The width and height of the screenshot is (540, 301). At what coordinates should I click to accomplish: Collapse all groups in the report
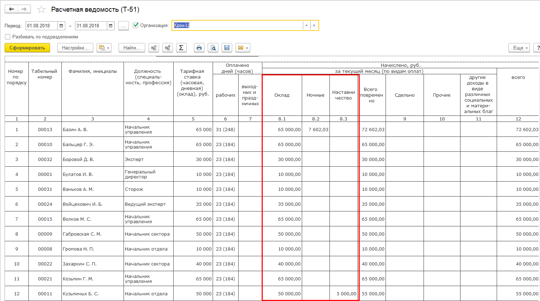(x=154, y=48)
